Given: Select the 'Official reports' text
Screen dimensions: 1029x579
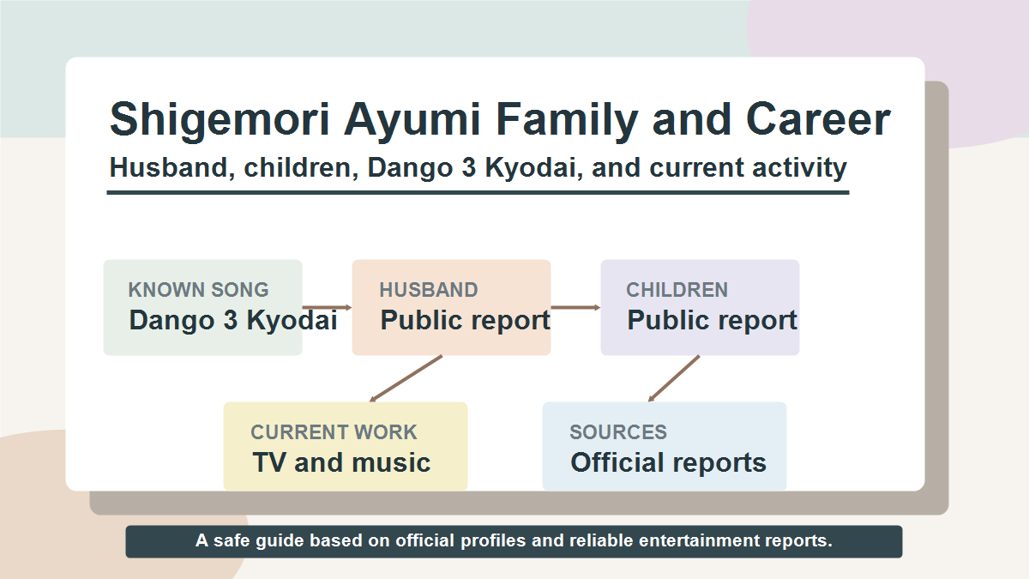Looking at the screenshot, I should pyautogui.click(x=668, y=463).
